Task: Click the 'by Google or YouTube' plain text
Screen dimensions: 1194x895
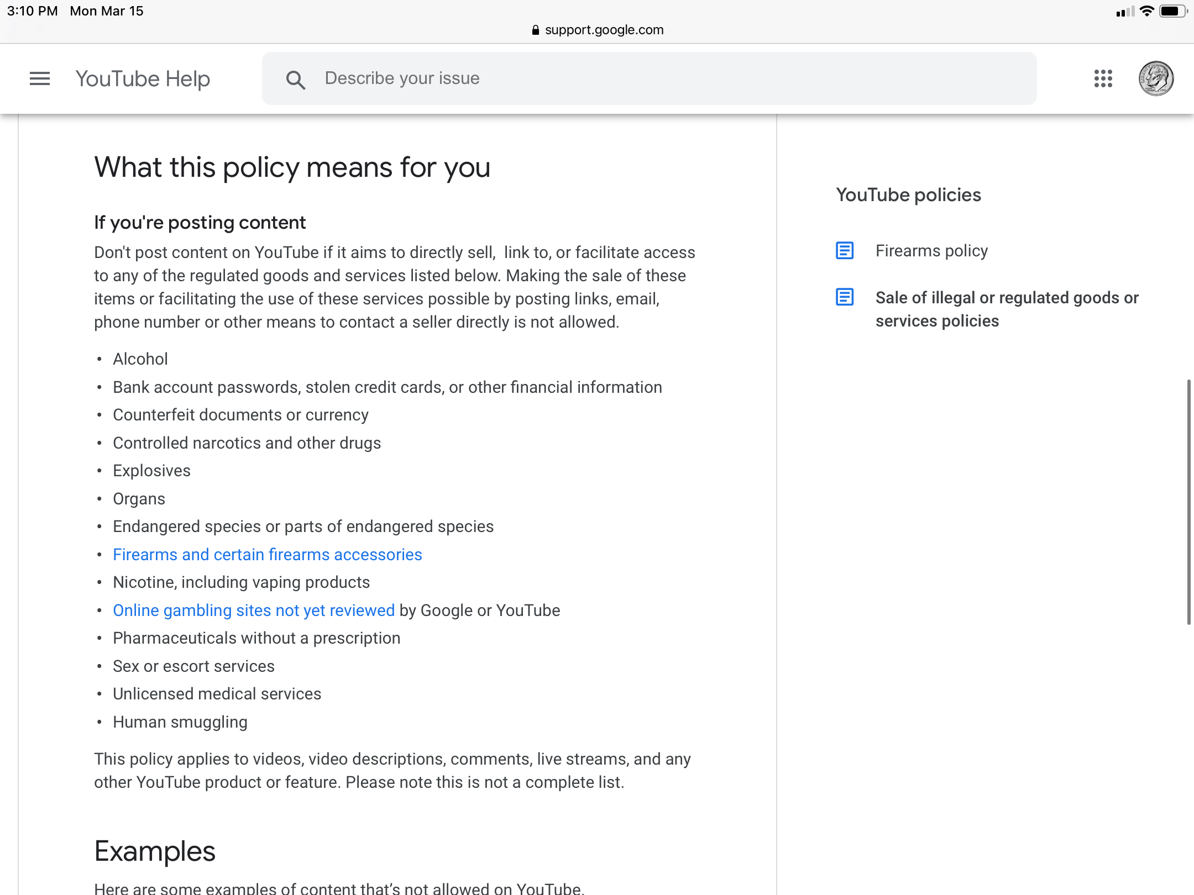Action: pos(480,610)
